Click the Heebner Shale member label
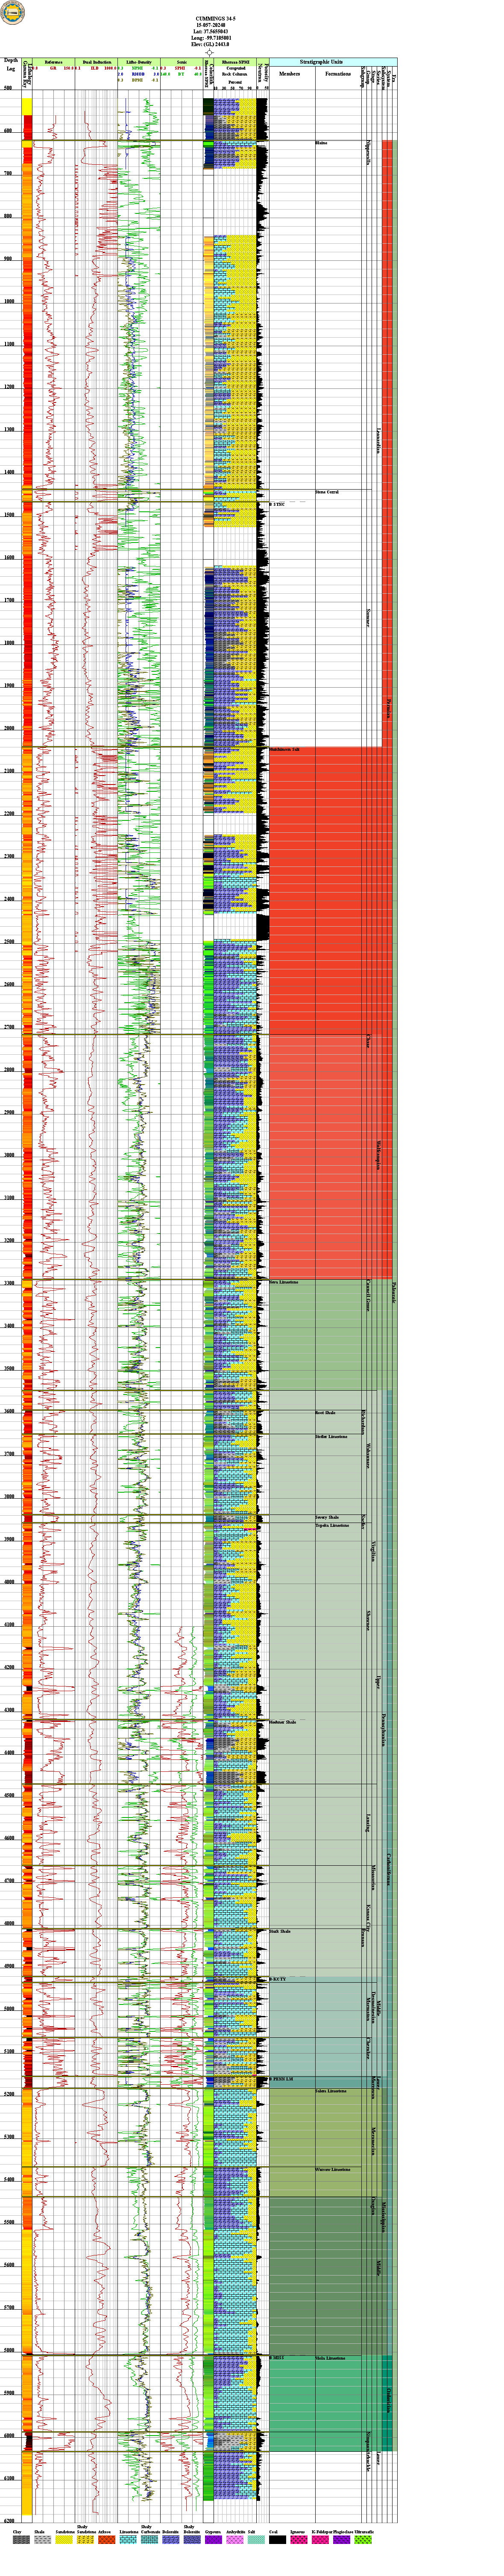 tap(283, 1722)
